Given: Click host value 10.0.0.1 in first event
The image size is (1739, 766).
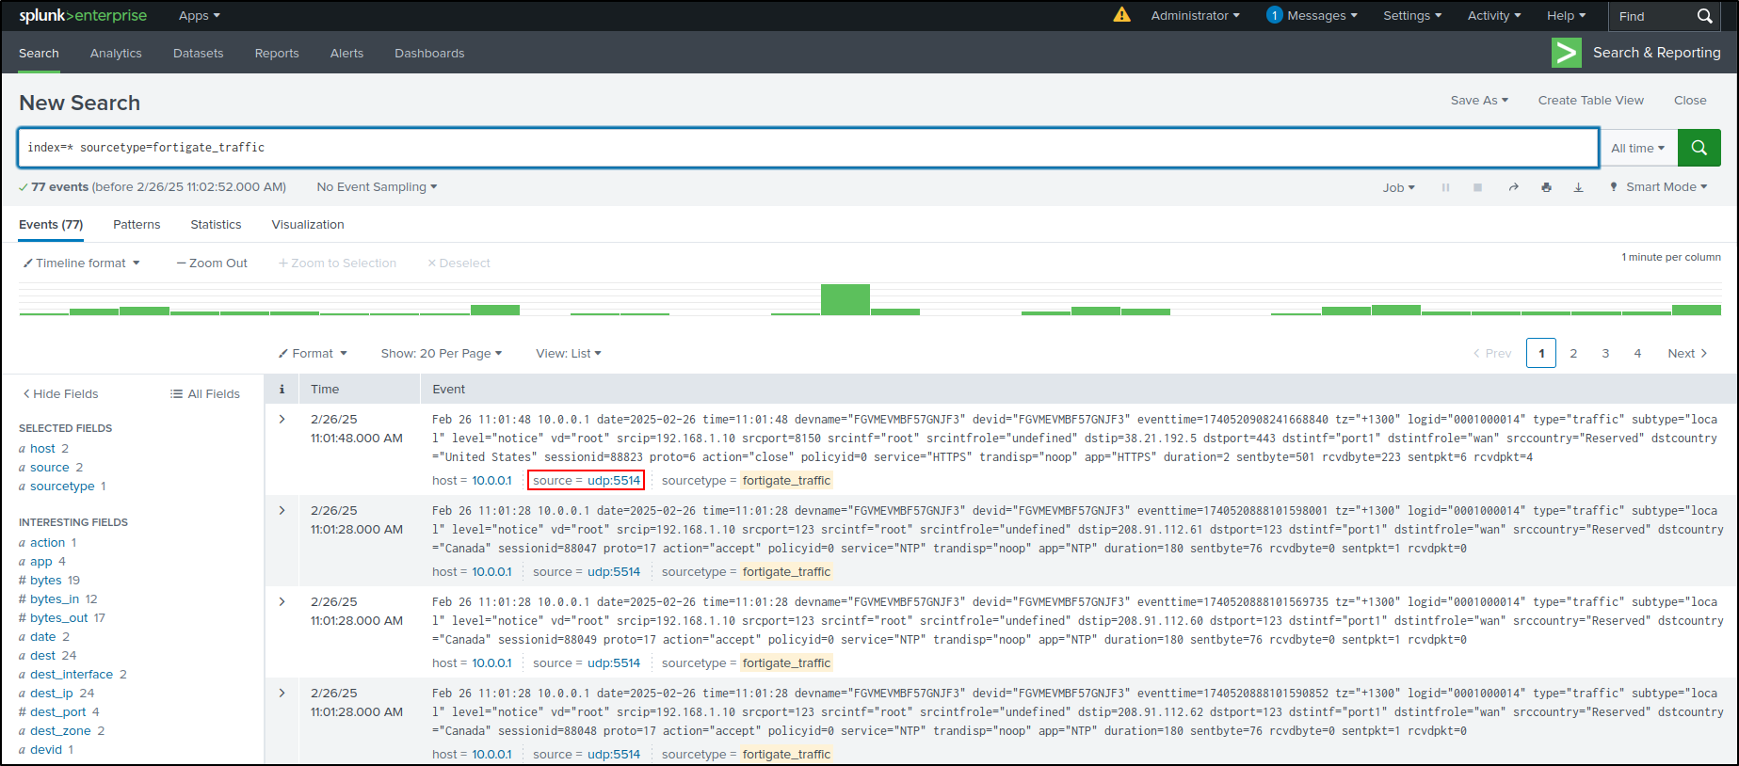Looking at the screenshot, I should click(491, 481).
